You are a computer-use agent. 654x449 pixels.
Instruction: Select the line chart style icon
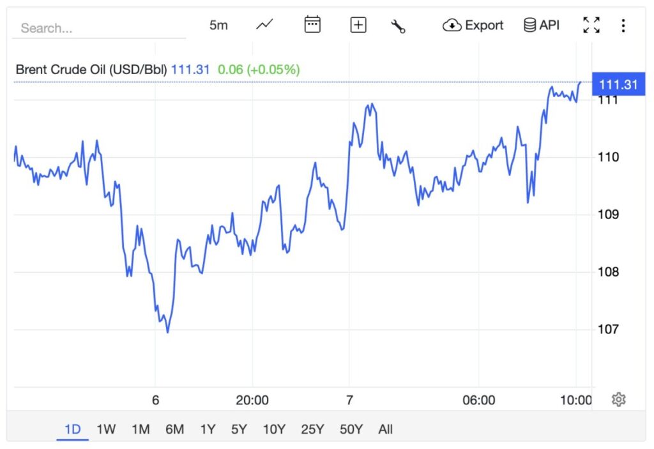click(x=264, y=24)
